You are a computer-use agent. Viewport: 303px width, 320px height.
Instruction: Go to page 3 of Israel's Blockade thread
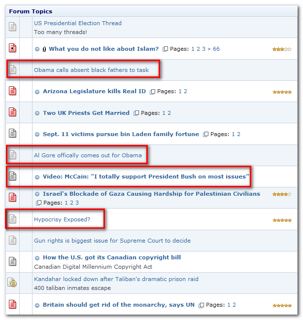coord(77,203)
